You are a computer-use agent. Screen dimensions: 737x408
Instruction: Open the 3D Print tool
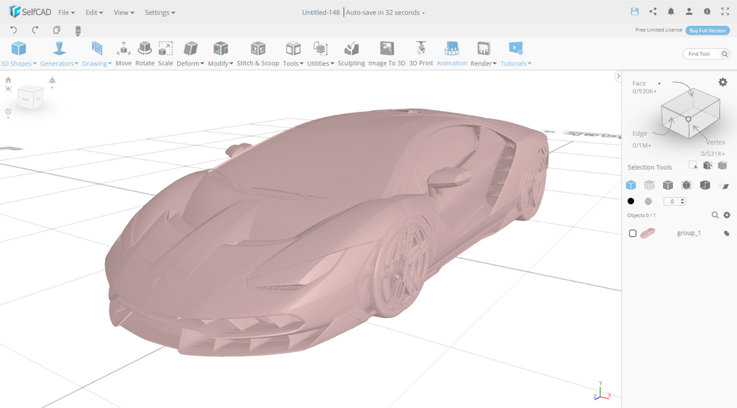(x=421, y=54)
